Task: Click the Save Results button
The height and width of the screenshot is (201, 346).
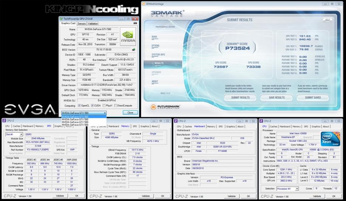Action: point(277,98)
